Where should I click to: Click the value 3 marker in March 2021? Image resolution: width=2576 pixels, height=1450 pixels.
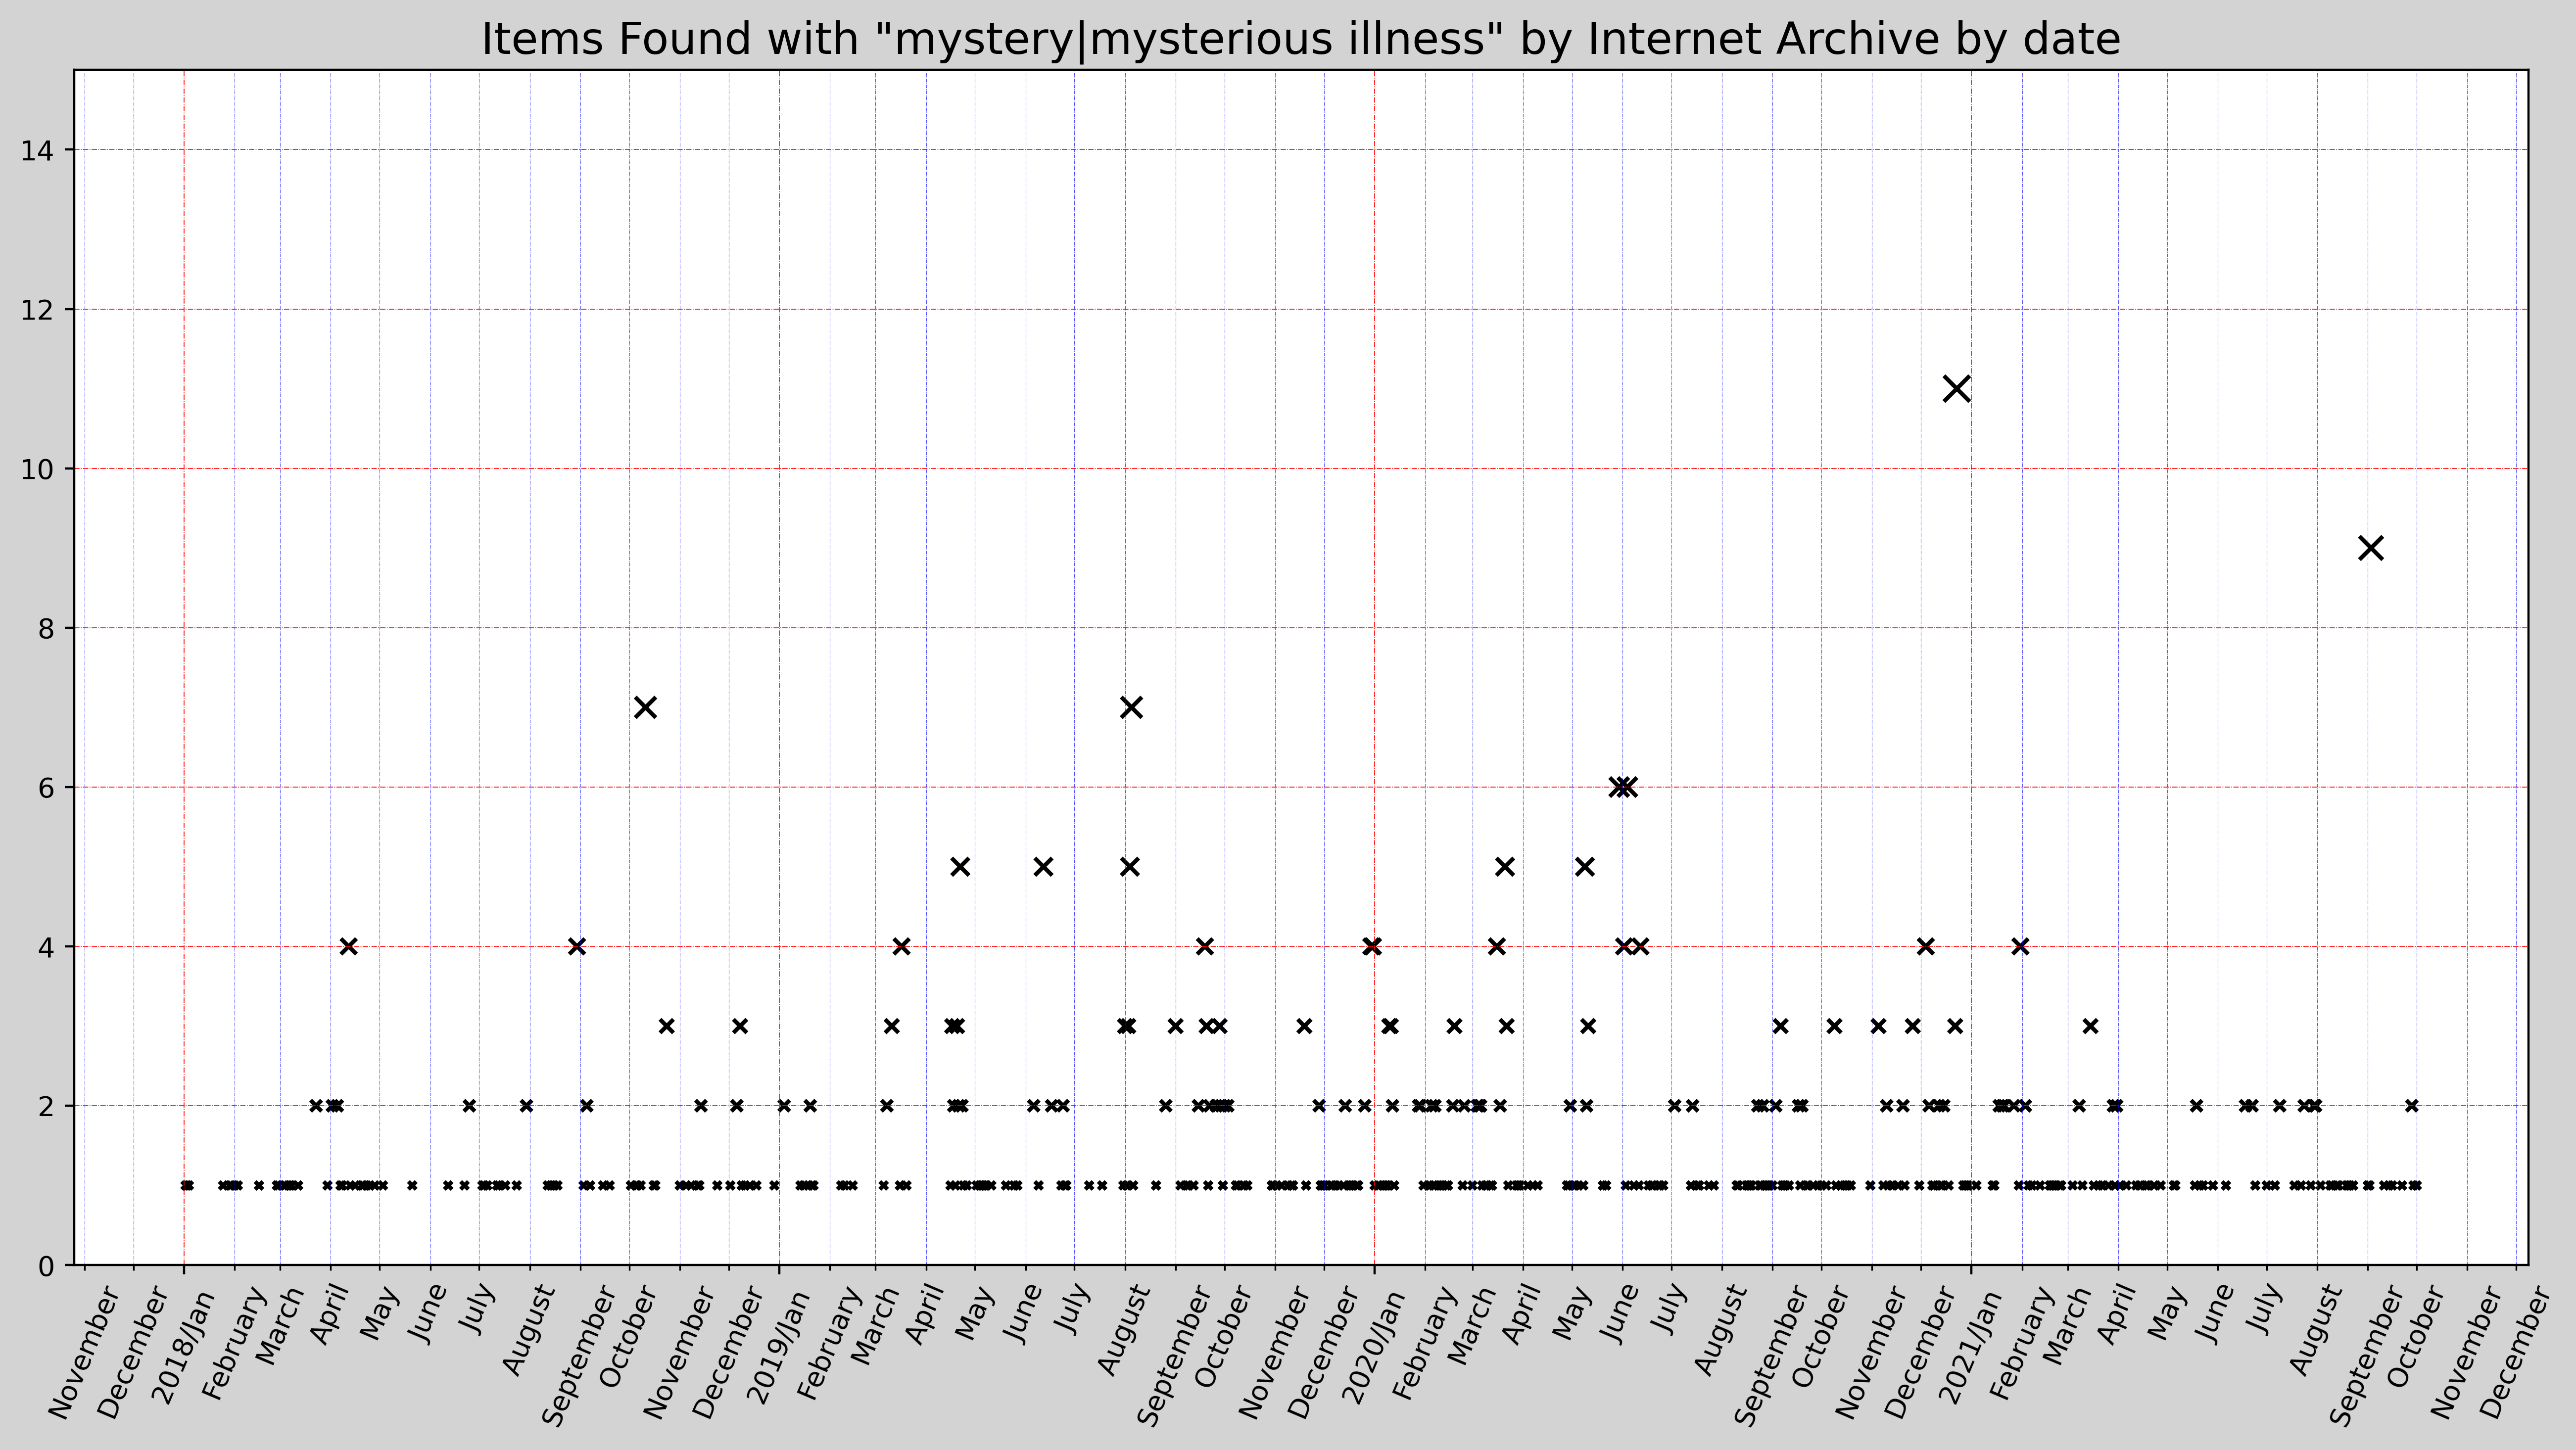(2090, 1026)
